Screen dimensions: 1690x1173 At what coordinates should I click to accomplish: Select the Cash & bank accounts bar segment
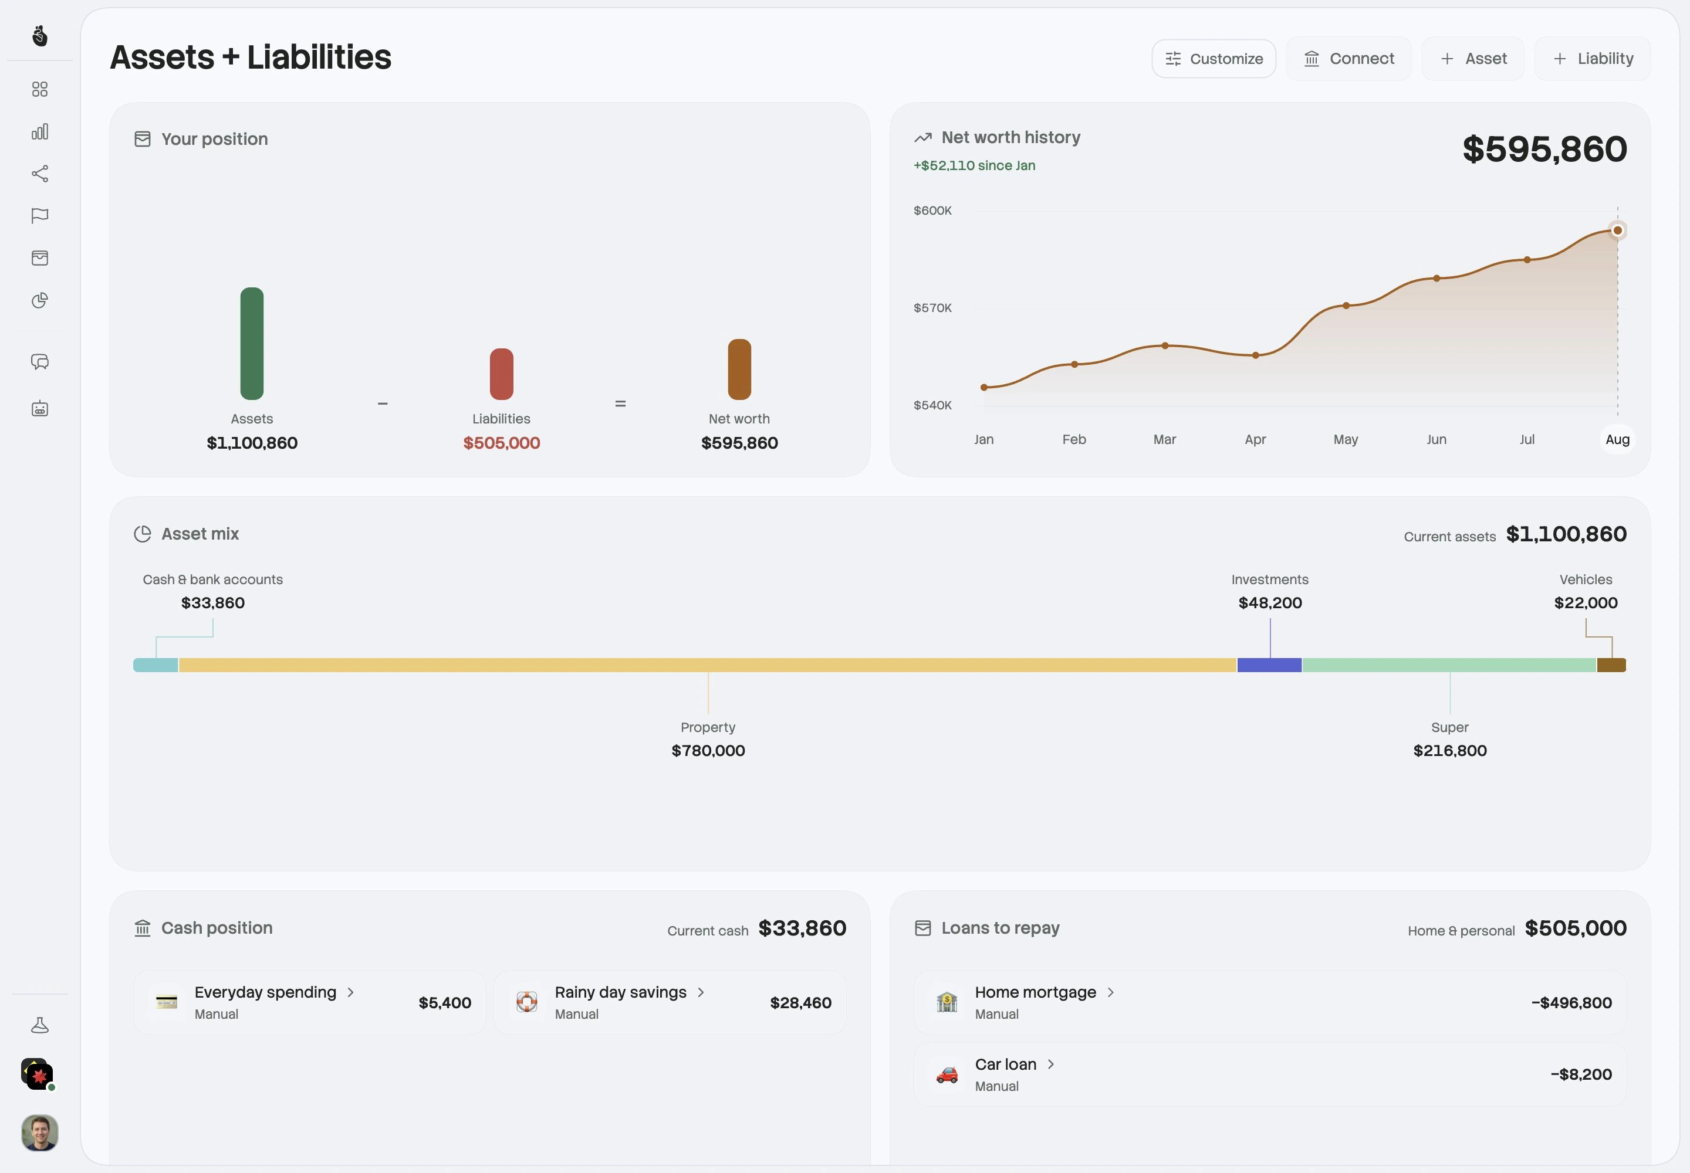(156, 665)
